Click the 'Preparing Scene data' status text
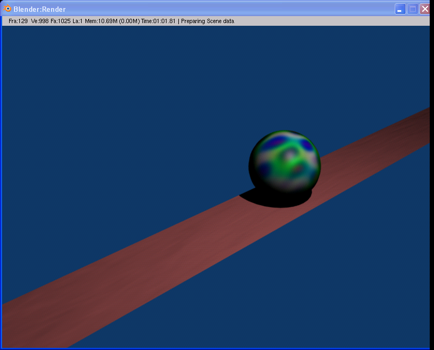 click(207, 21)
